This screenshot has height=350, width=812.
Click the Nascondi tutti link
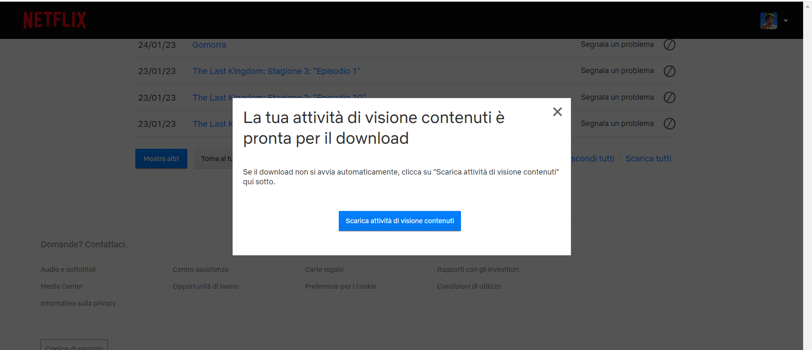tap(593, 159)
